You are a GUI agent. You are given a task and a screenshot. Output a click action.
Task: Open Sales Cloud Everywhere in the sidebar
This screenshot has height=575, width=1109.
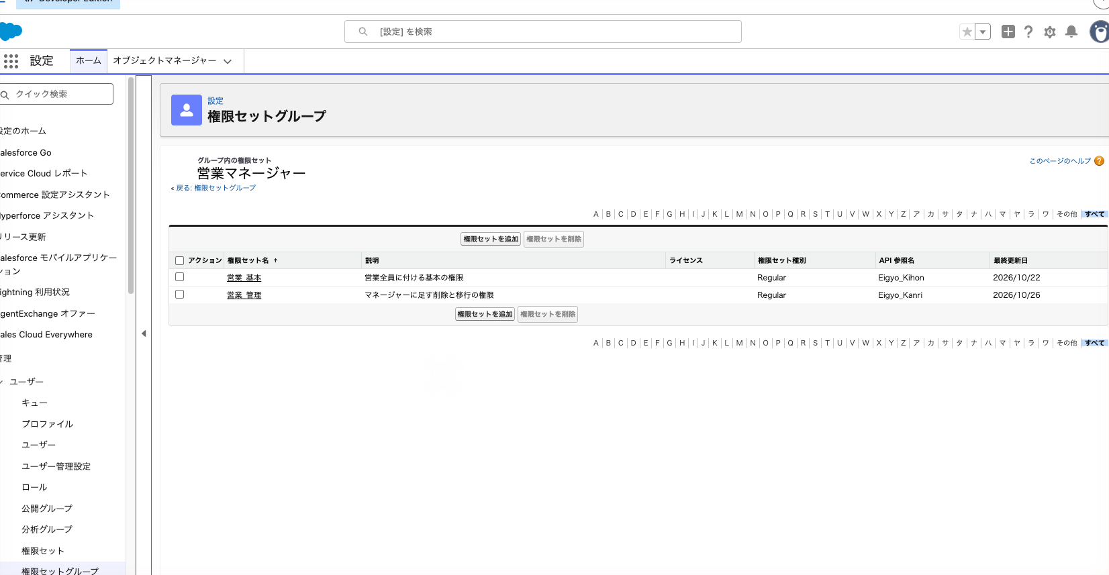(46, 335)
